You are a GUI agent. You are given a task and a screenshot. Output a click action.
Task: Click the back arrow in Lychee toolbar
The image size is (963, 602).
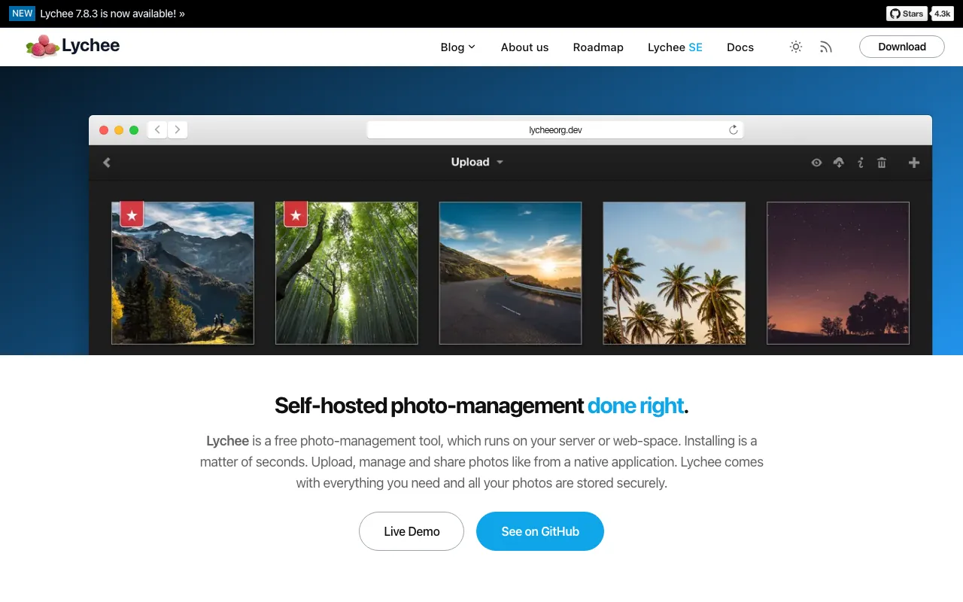(x=107, y=163)
